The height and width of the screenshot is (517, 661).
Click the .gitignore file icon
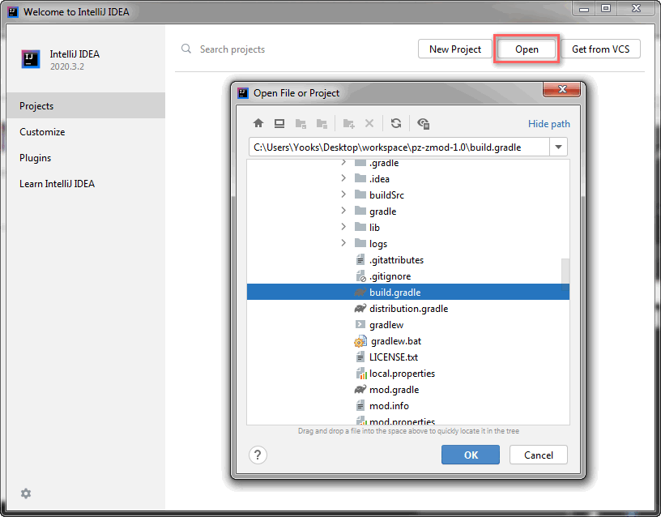tap(360, 276)
